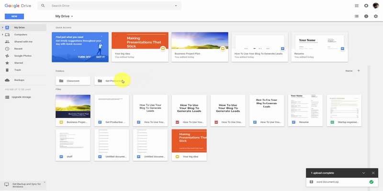Open Recent files from the sidebar

click(18, 49)
